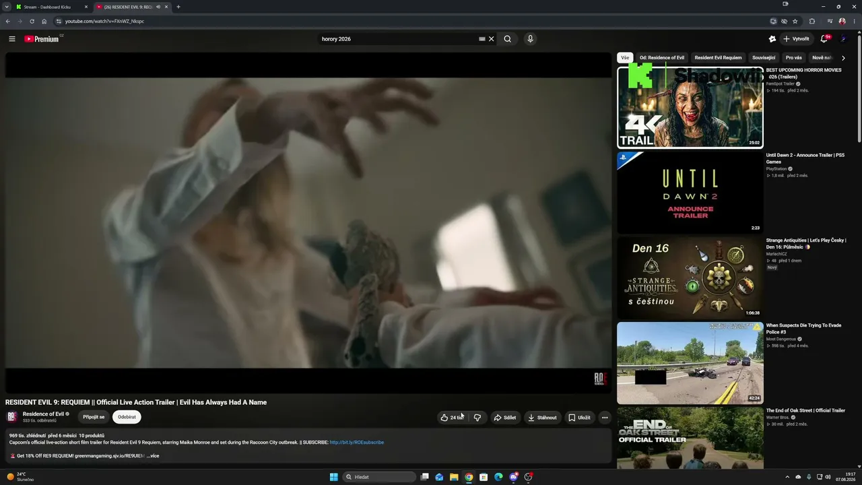Select the 'Od: Residence of Evil' chip
Image resolution: width=862 pixels, height=485 pixels.
point(662,58)
